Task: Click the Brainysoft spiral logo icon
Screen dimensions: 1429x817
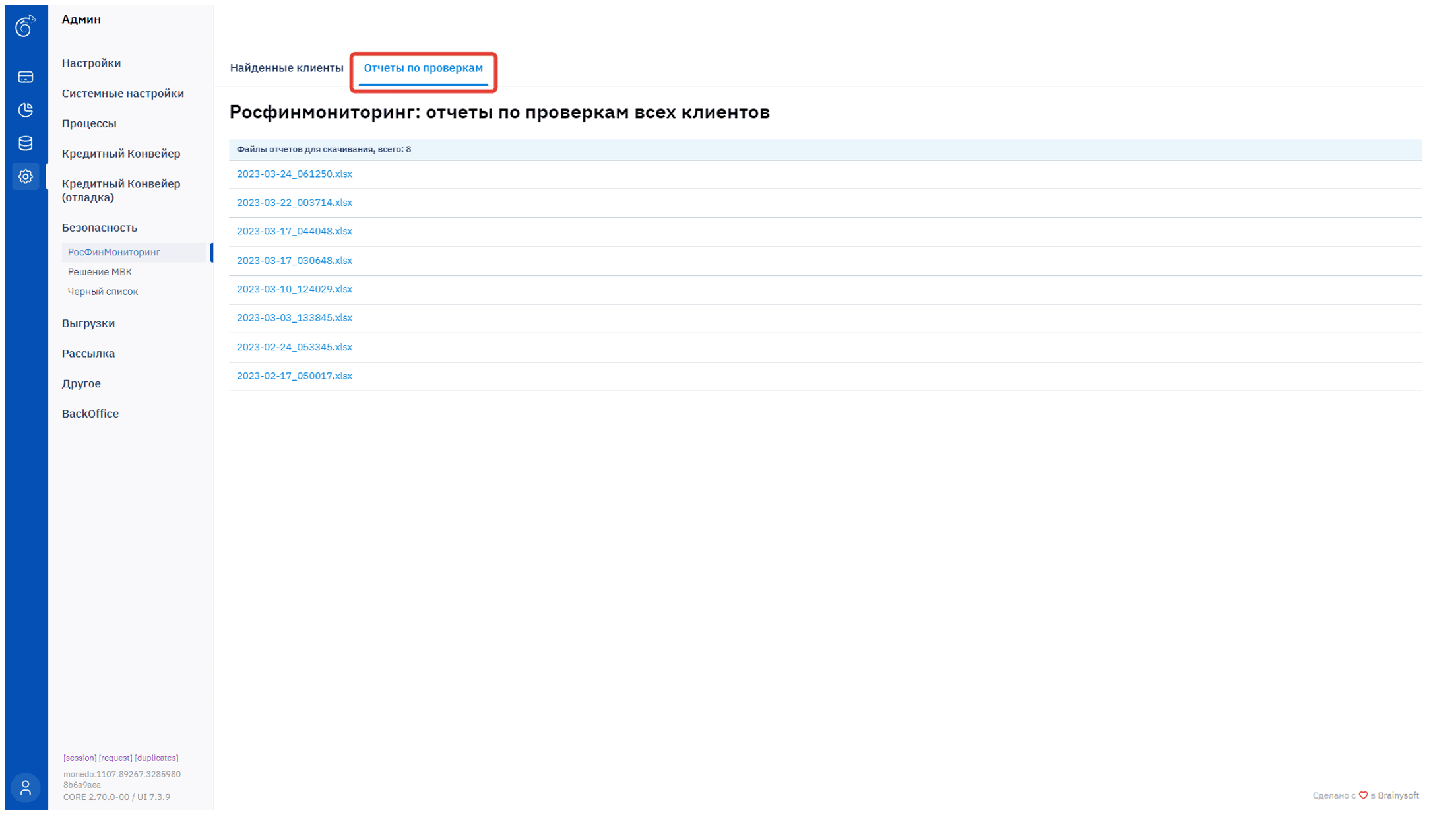Action: point(25,26)
